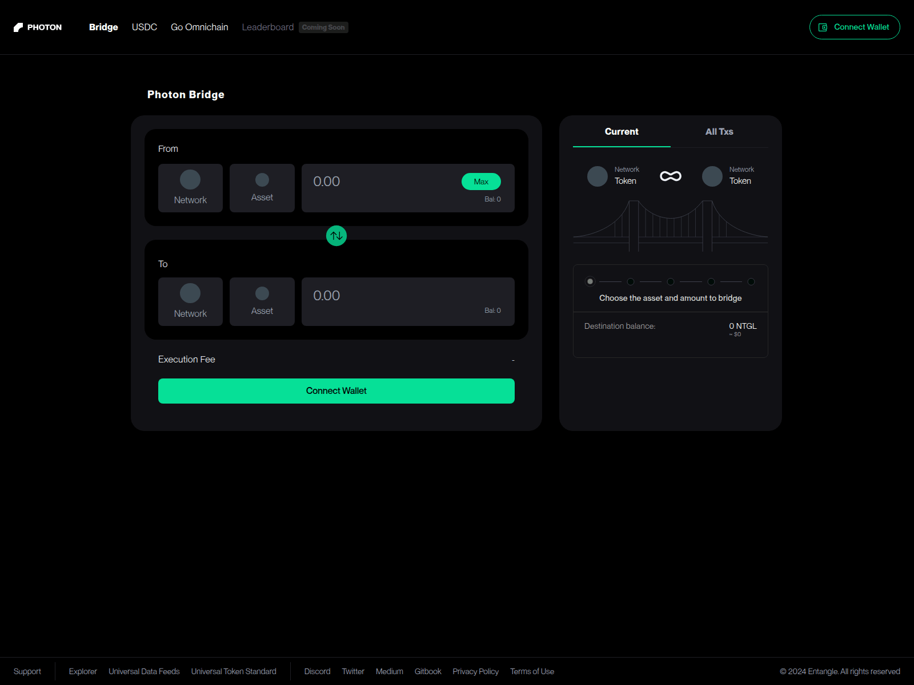
Task: Click 'Choose the asset and amount to bridge' text
Action: (x=671, y=298)
